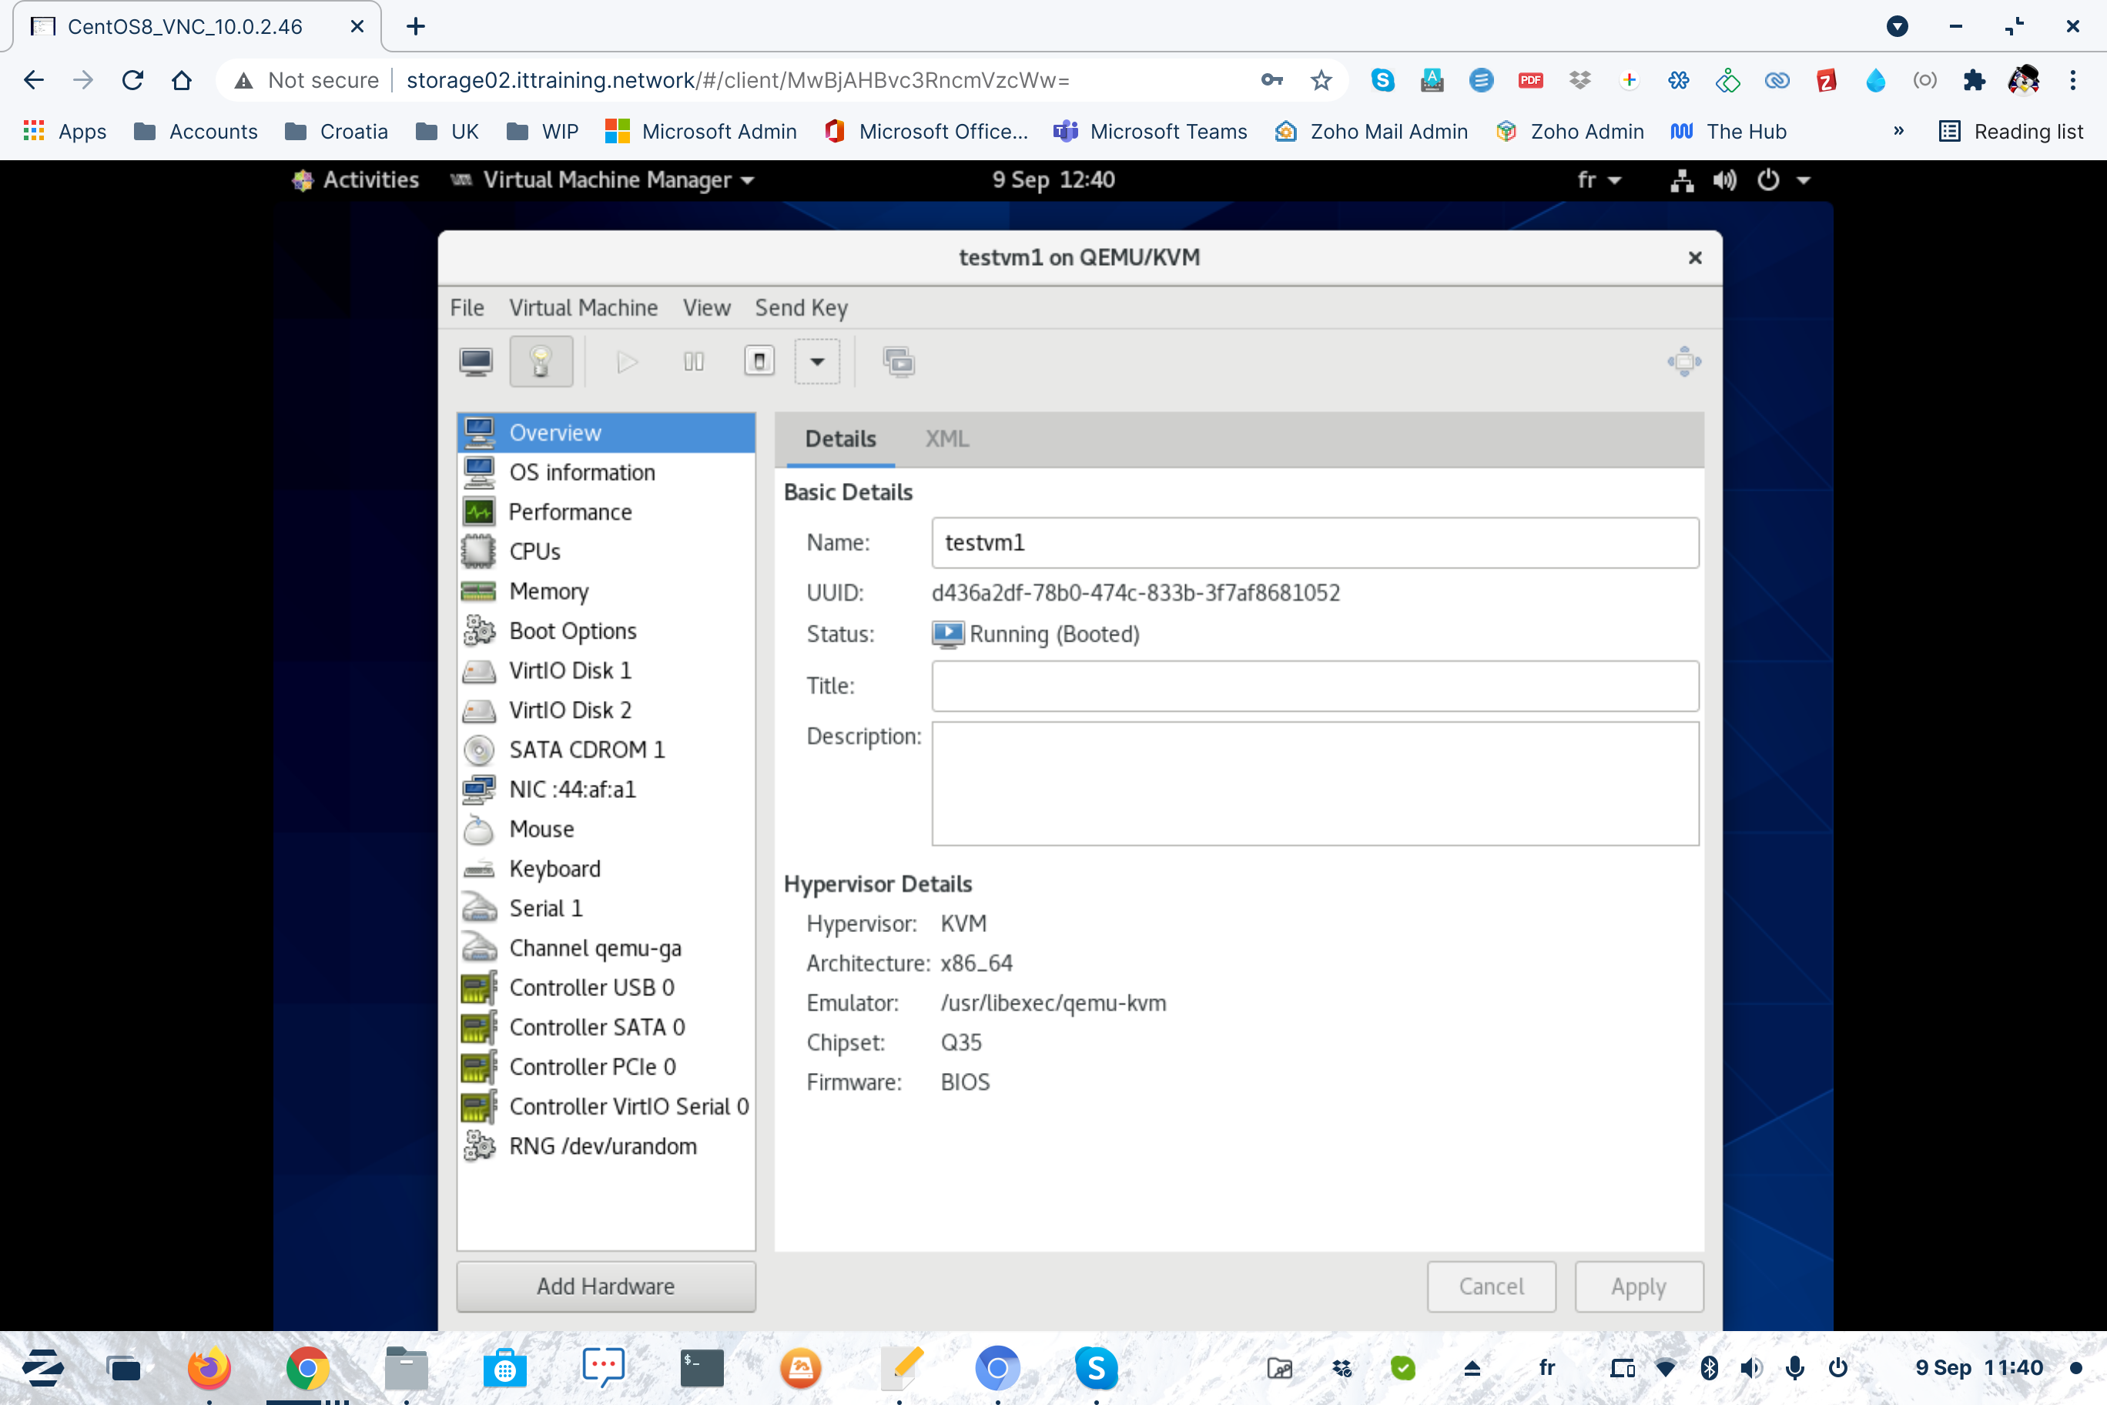Click the Run virtual machine play icon

627,362
